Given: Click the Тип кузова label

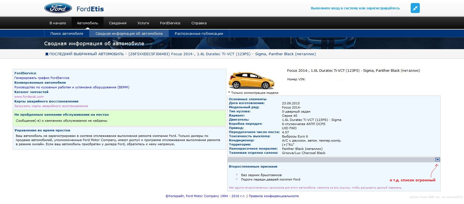Looking at the screenshot, I should [240, 112].
